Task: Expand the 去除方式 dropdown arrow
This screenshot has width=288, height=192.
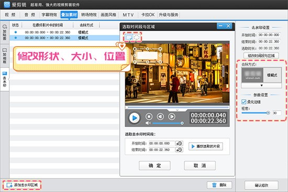Action: pos(261,86)
